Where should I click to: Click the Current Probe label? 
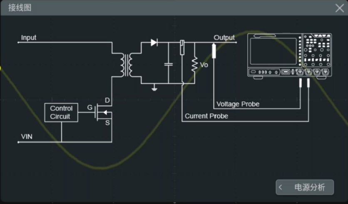point(206,116)
